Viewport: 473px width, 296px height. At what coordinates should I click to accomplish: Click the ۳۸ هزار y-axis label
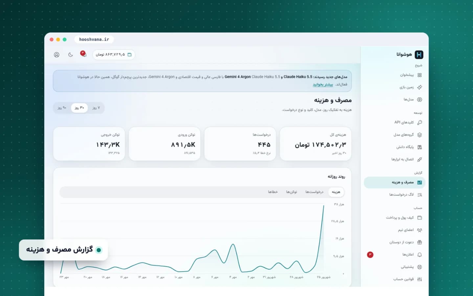pyautogui.click(x=339, y=205)
